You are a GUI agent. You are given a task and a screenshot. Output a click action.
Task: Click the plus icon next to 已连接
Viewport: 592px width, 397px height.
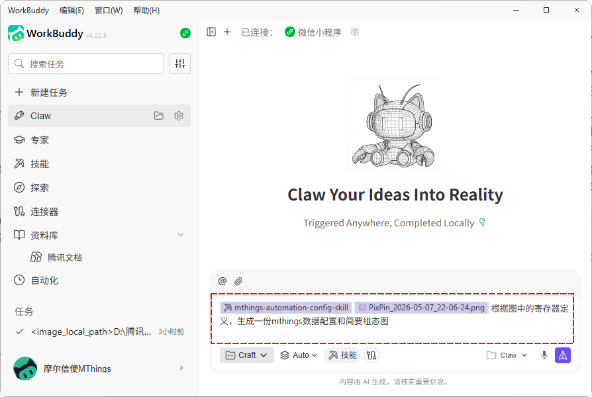click(x=227, y=32)
